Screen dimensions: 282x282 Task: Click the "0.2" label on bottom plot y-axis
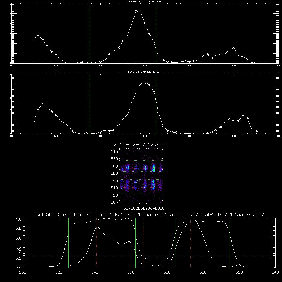click(x=19, y=258)
